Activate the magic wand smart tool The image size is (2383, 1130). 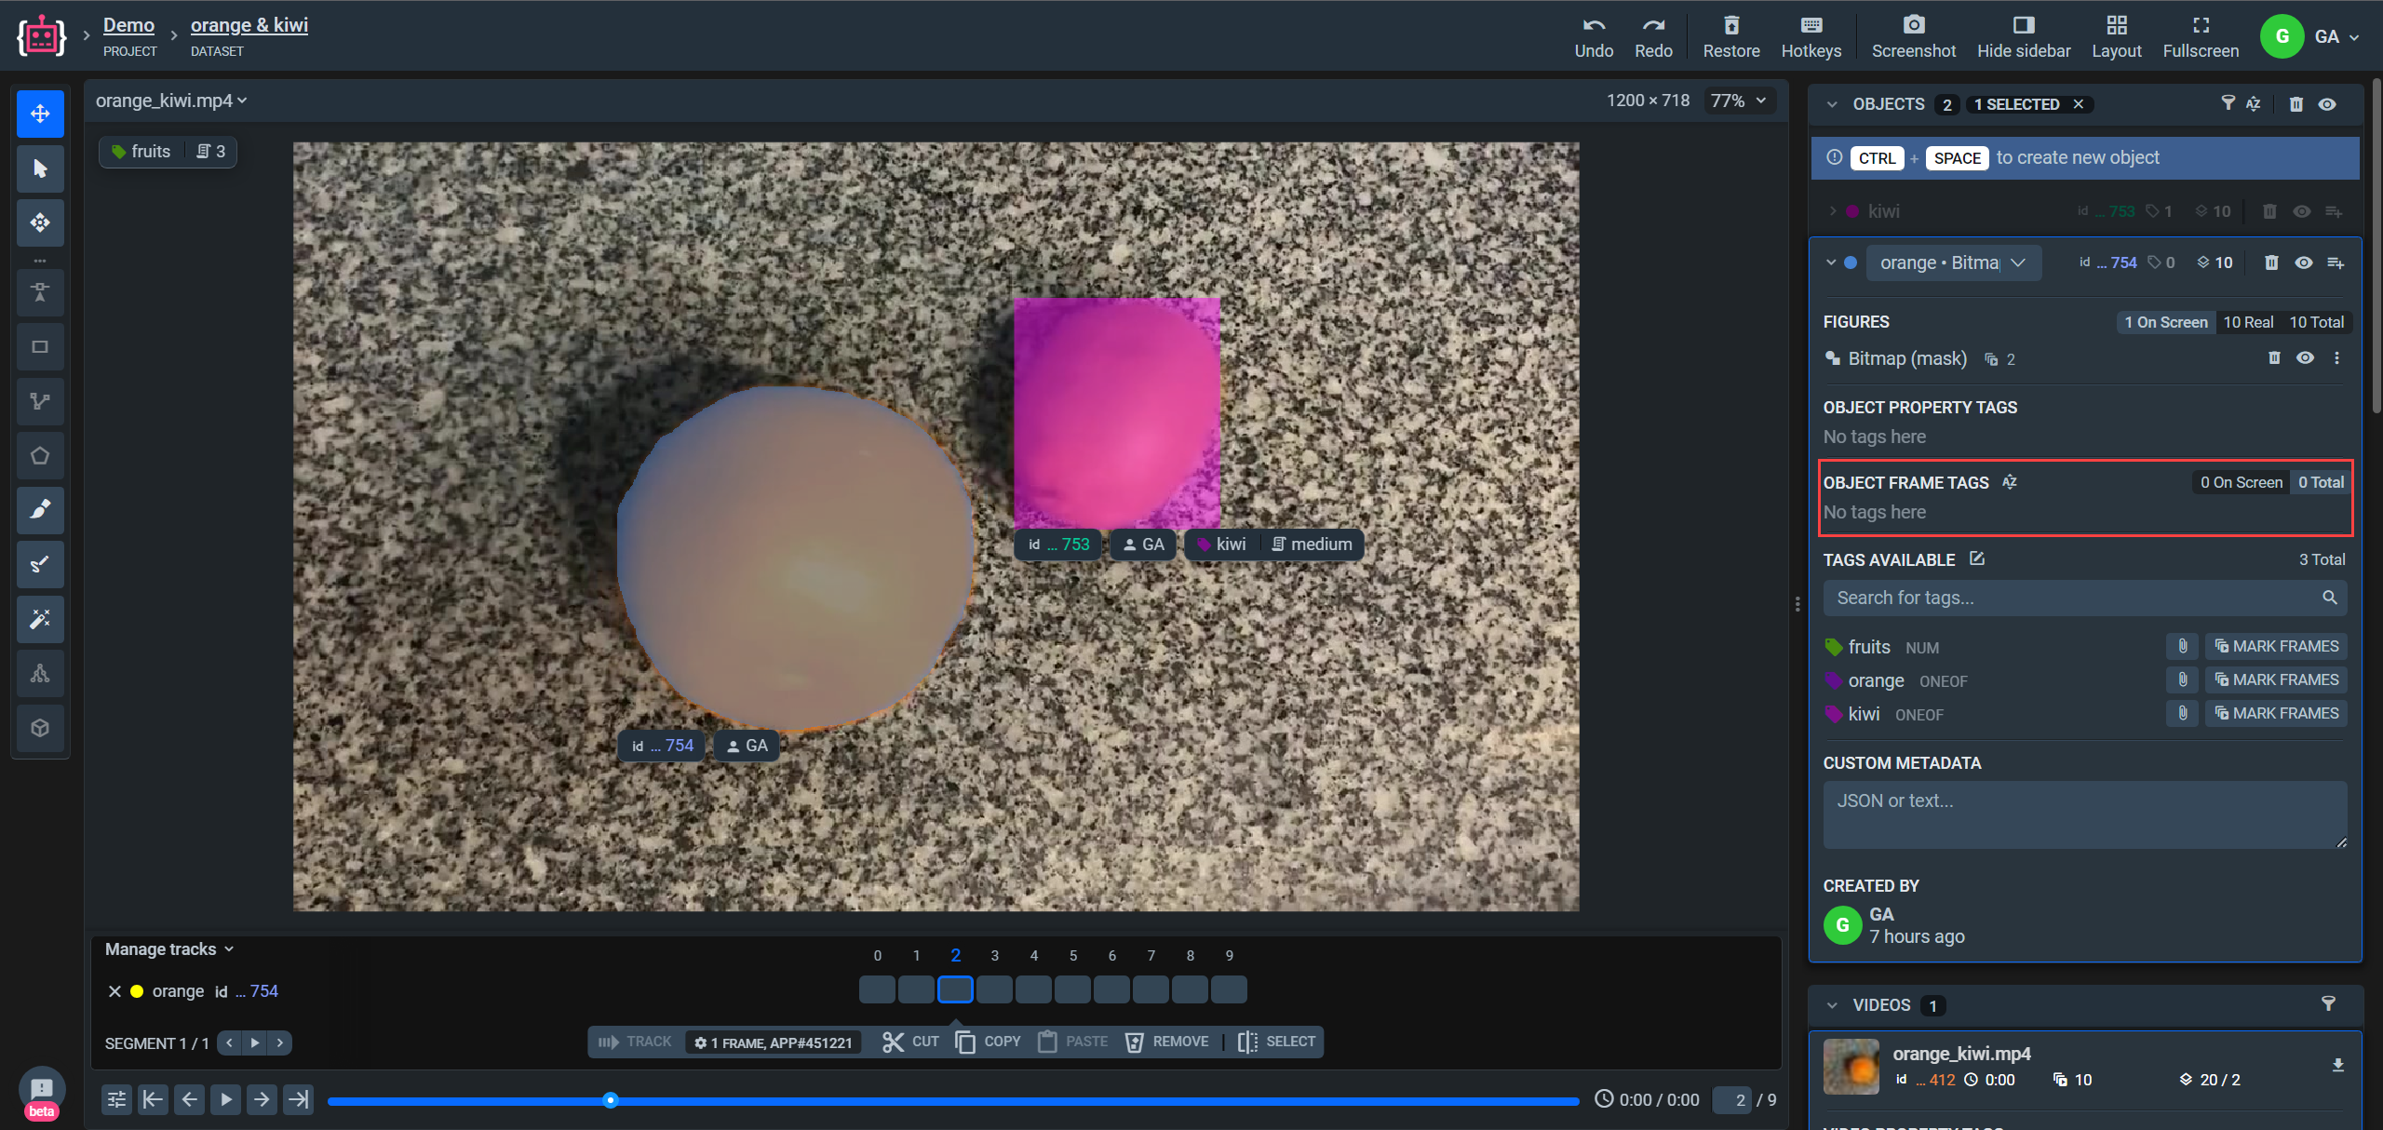pos(40,619)
